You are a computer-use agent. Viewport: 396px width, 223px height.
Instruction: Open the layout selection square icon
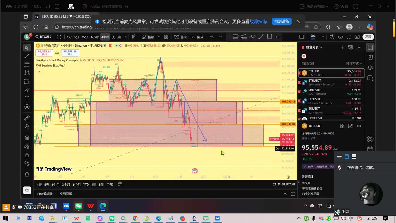click(x=301, y=37)
